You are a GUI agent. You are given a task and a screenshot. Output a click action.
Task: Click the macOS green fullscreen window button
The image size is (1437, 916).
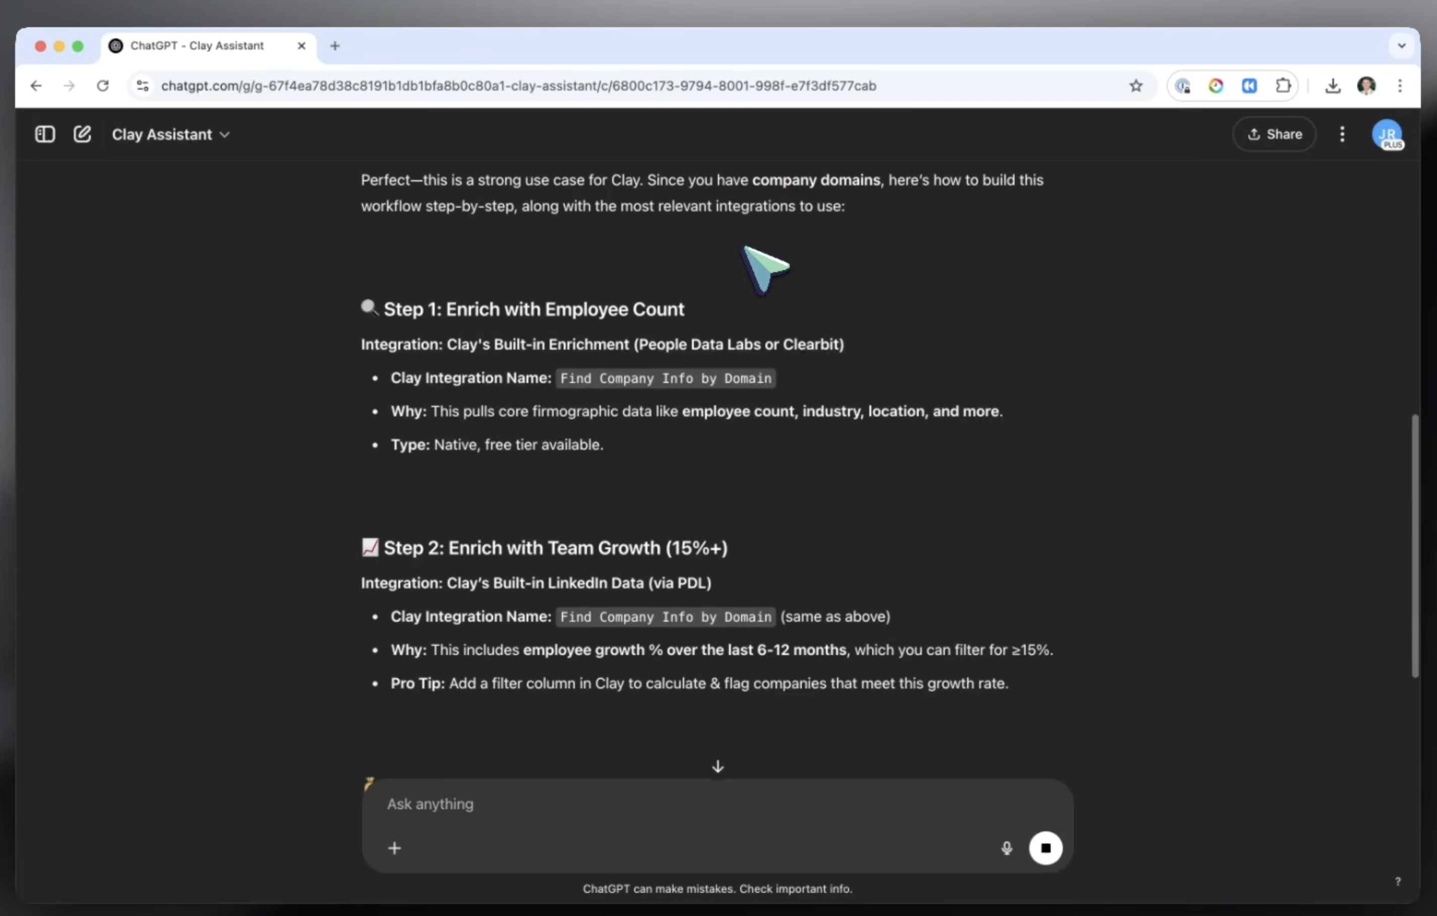point(78,46)
